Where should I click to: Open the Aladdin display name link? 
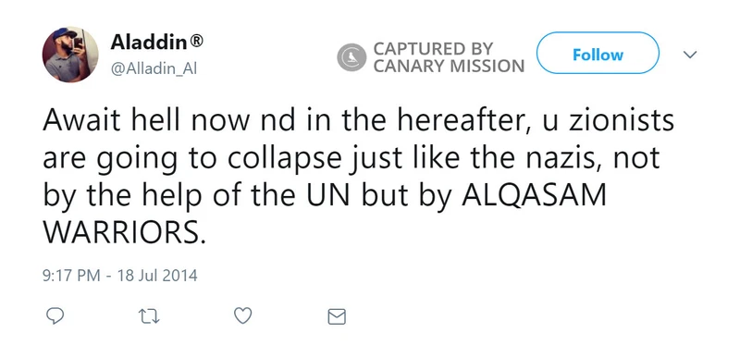point(149,43)
